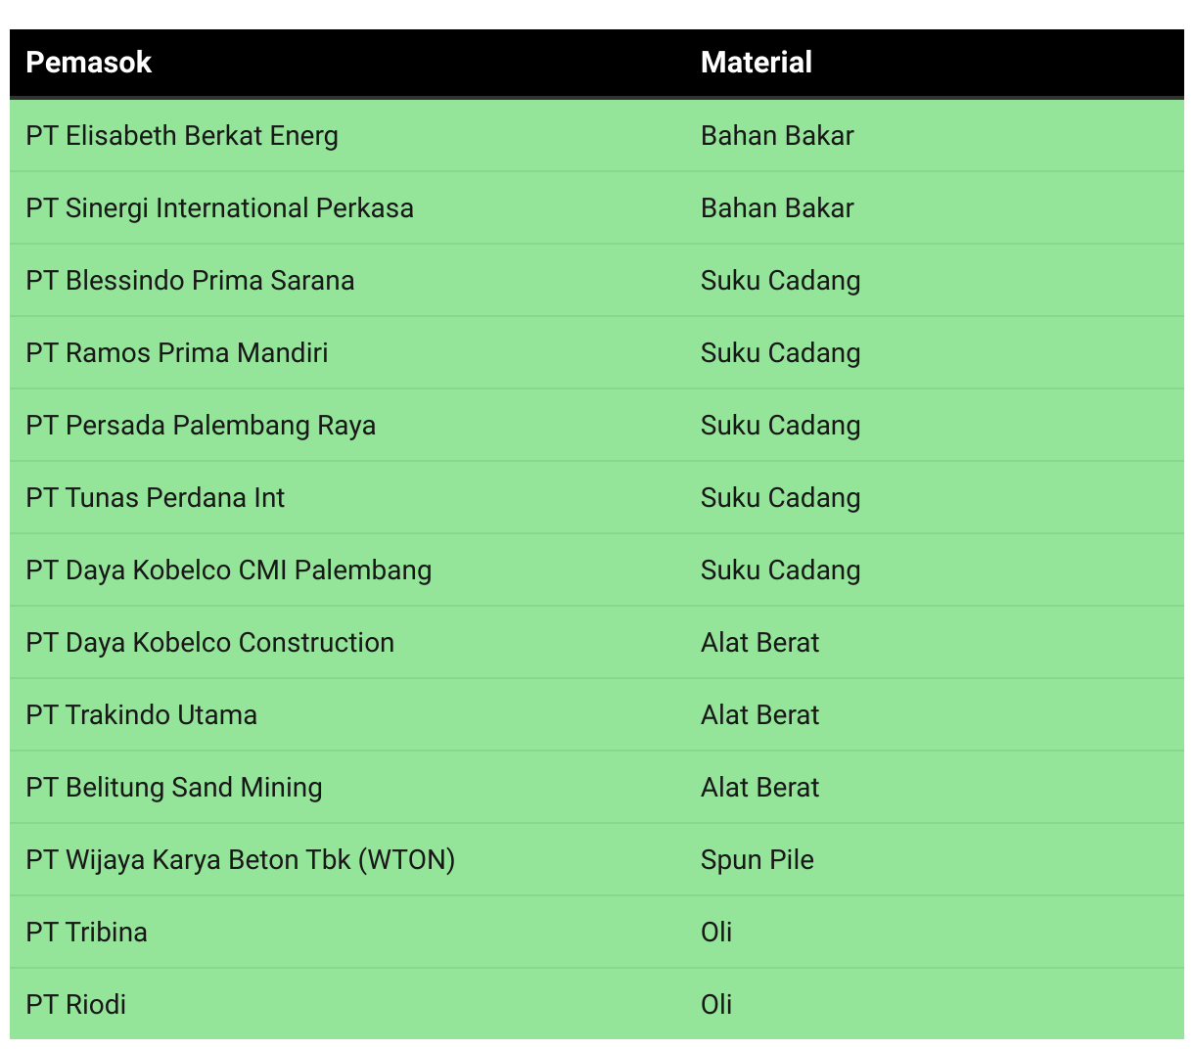1194x1049 pixels.
Task: Click PT Blessindo Prima Sarana row
Action: [597, 280]
